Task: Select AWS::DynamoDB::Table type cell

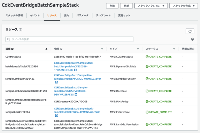Action: coord(123,66)
